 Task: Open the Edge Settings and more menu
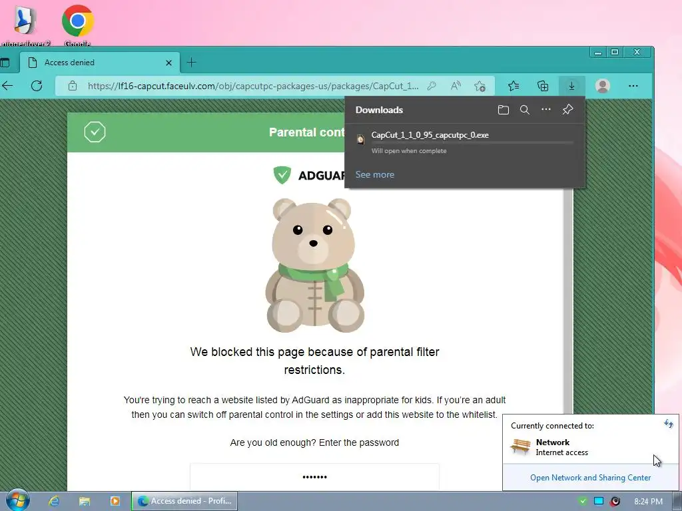point(633,86)
